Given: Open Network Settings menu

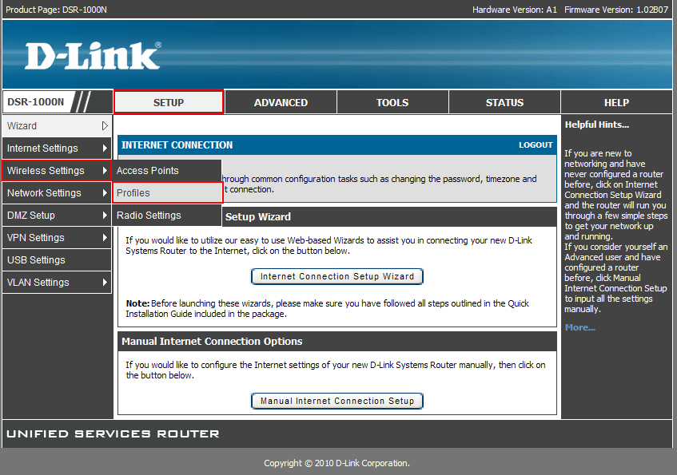Looking at the screenshot, I should tap(57, 193).
